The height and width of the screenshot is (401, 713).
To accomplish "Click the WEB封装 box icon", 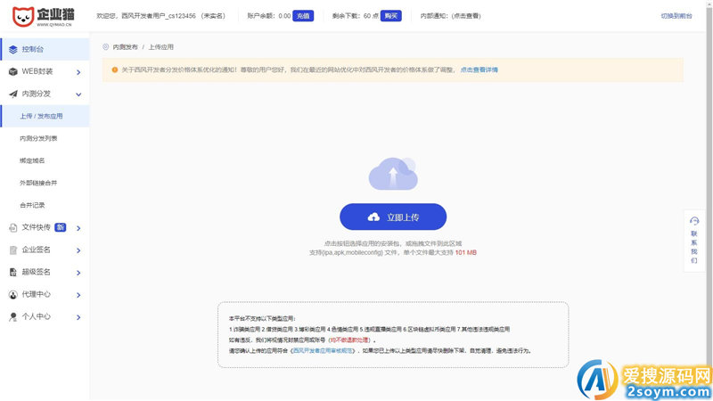I will 12,72.
